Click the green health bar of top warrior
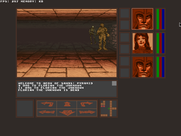Image resolution: width=181 pixels, height=136 pixels. coord(158,19)
